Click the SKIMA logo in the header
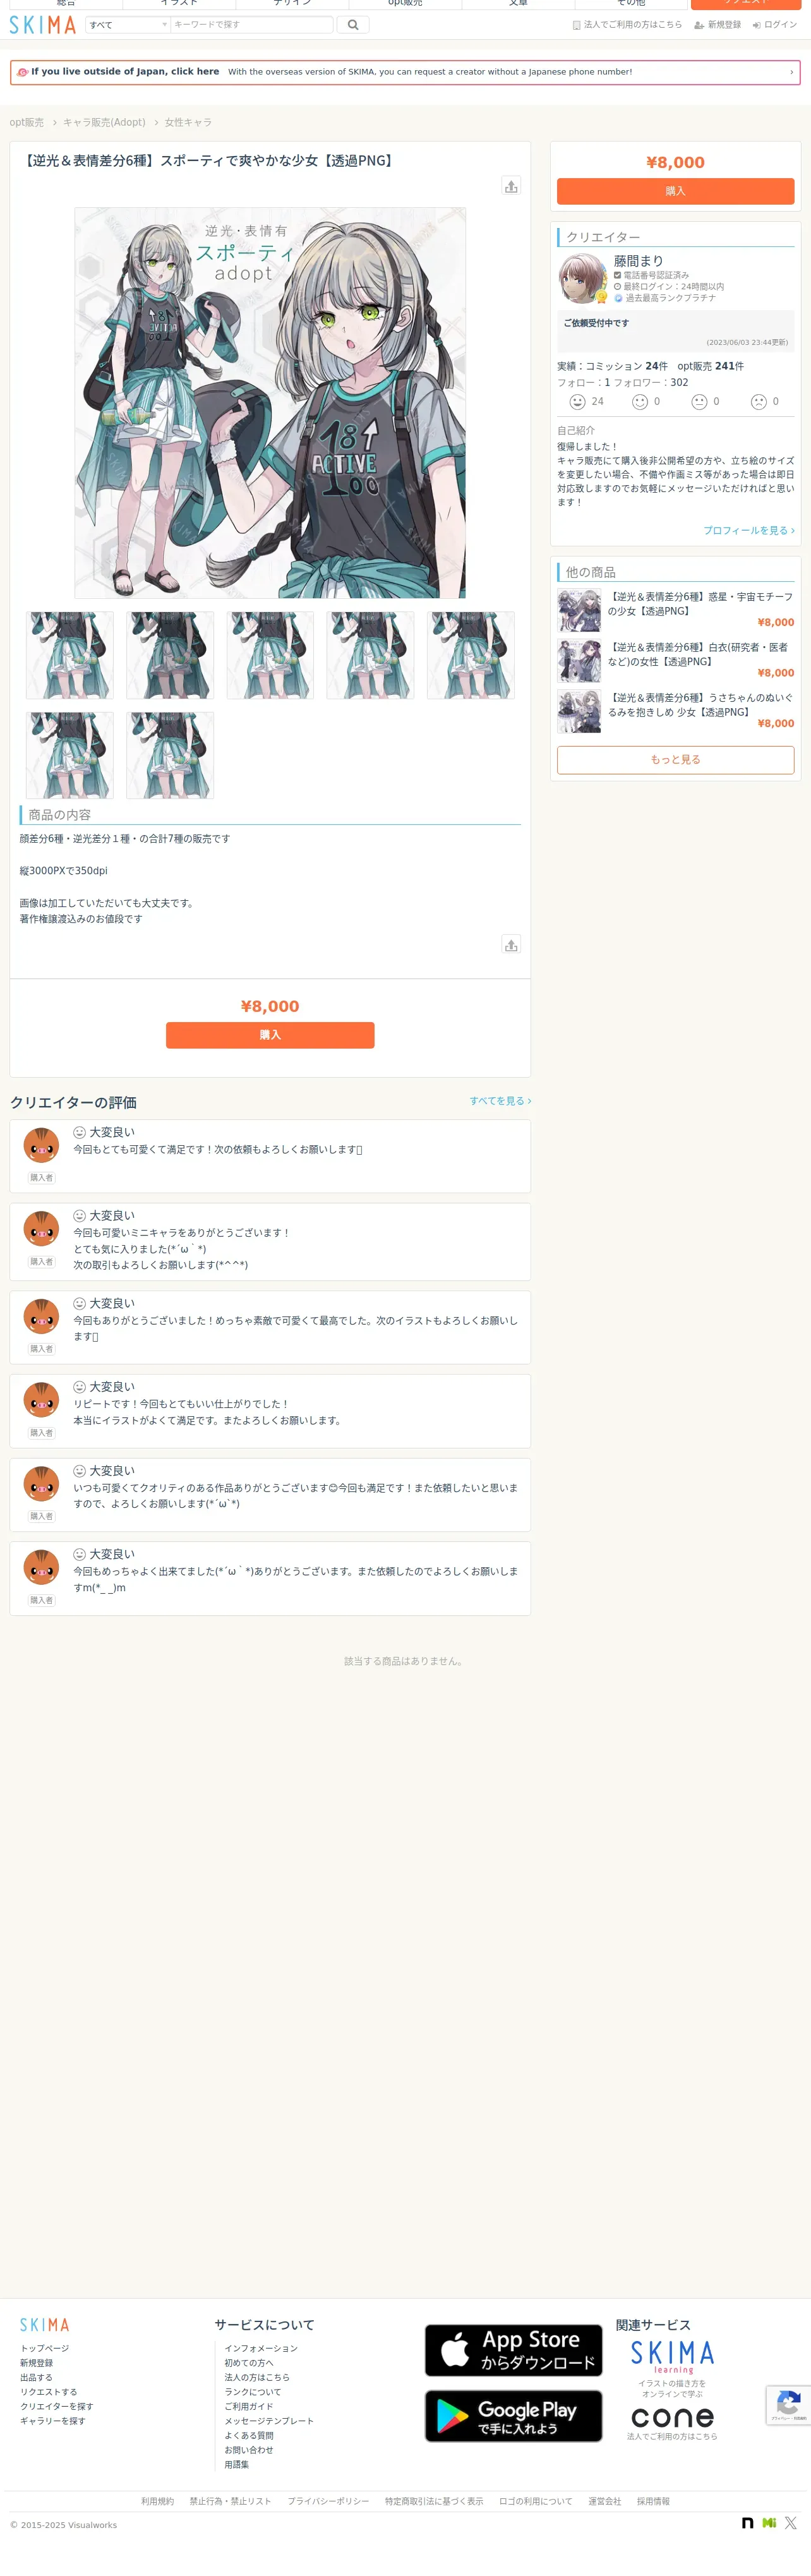 point(43,25)
